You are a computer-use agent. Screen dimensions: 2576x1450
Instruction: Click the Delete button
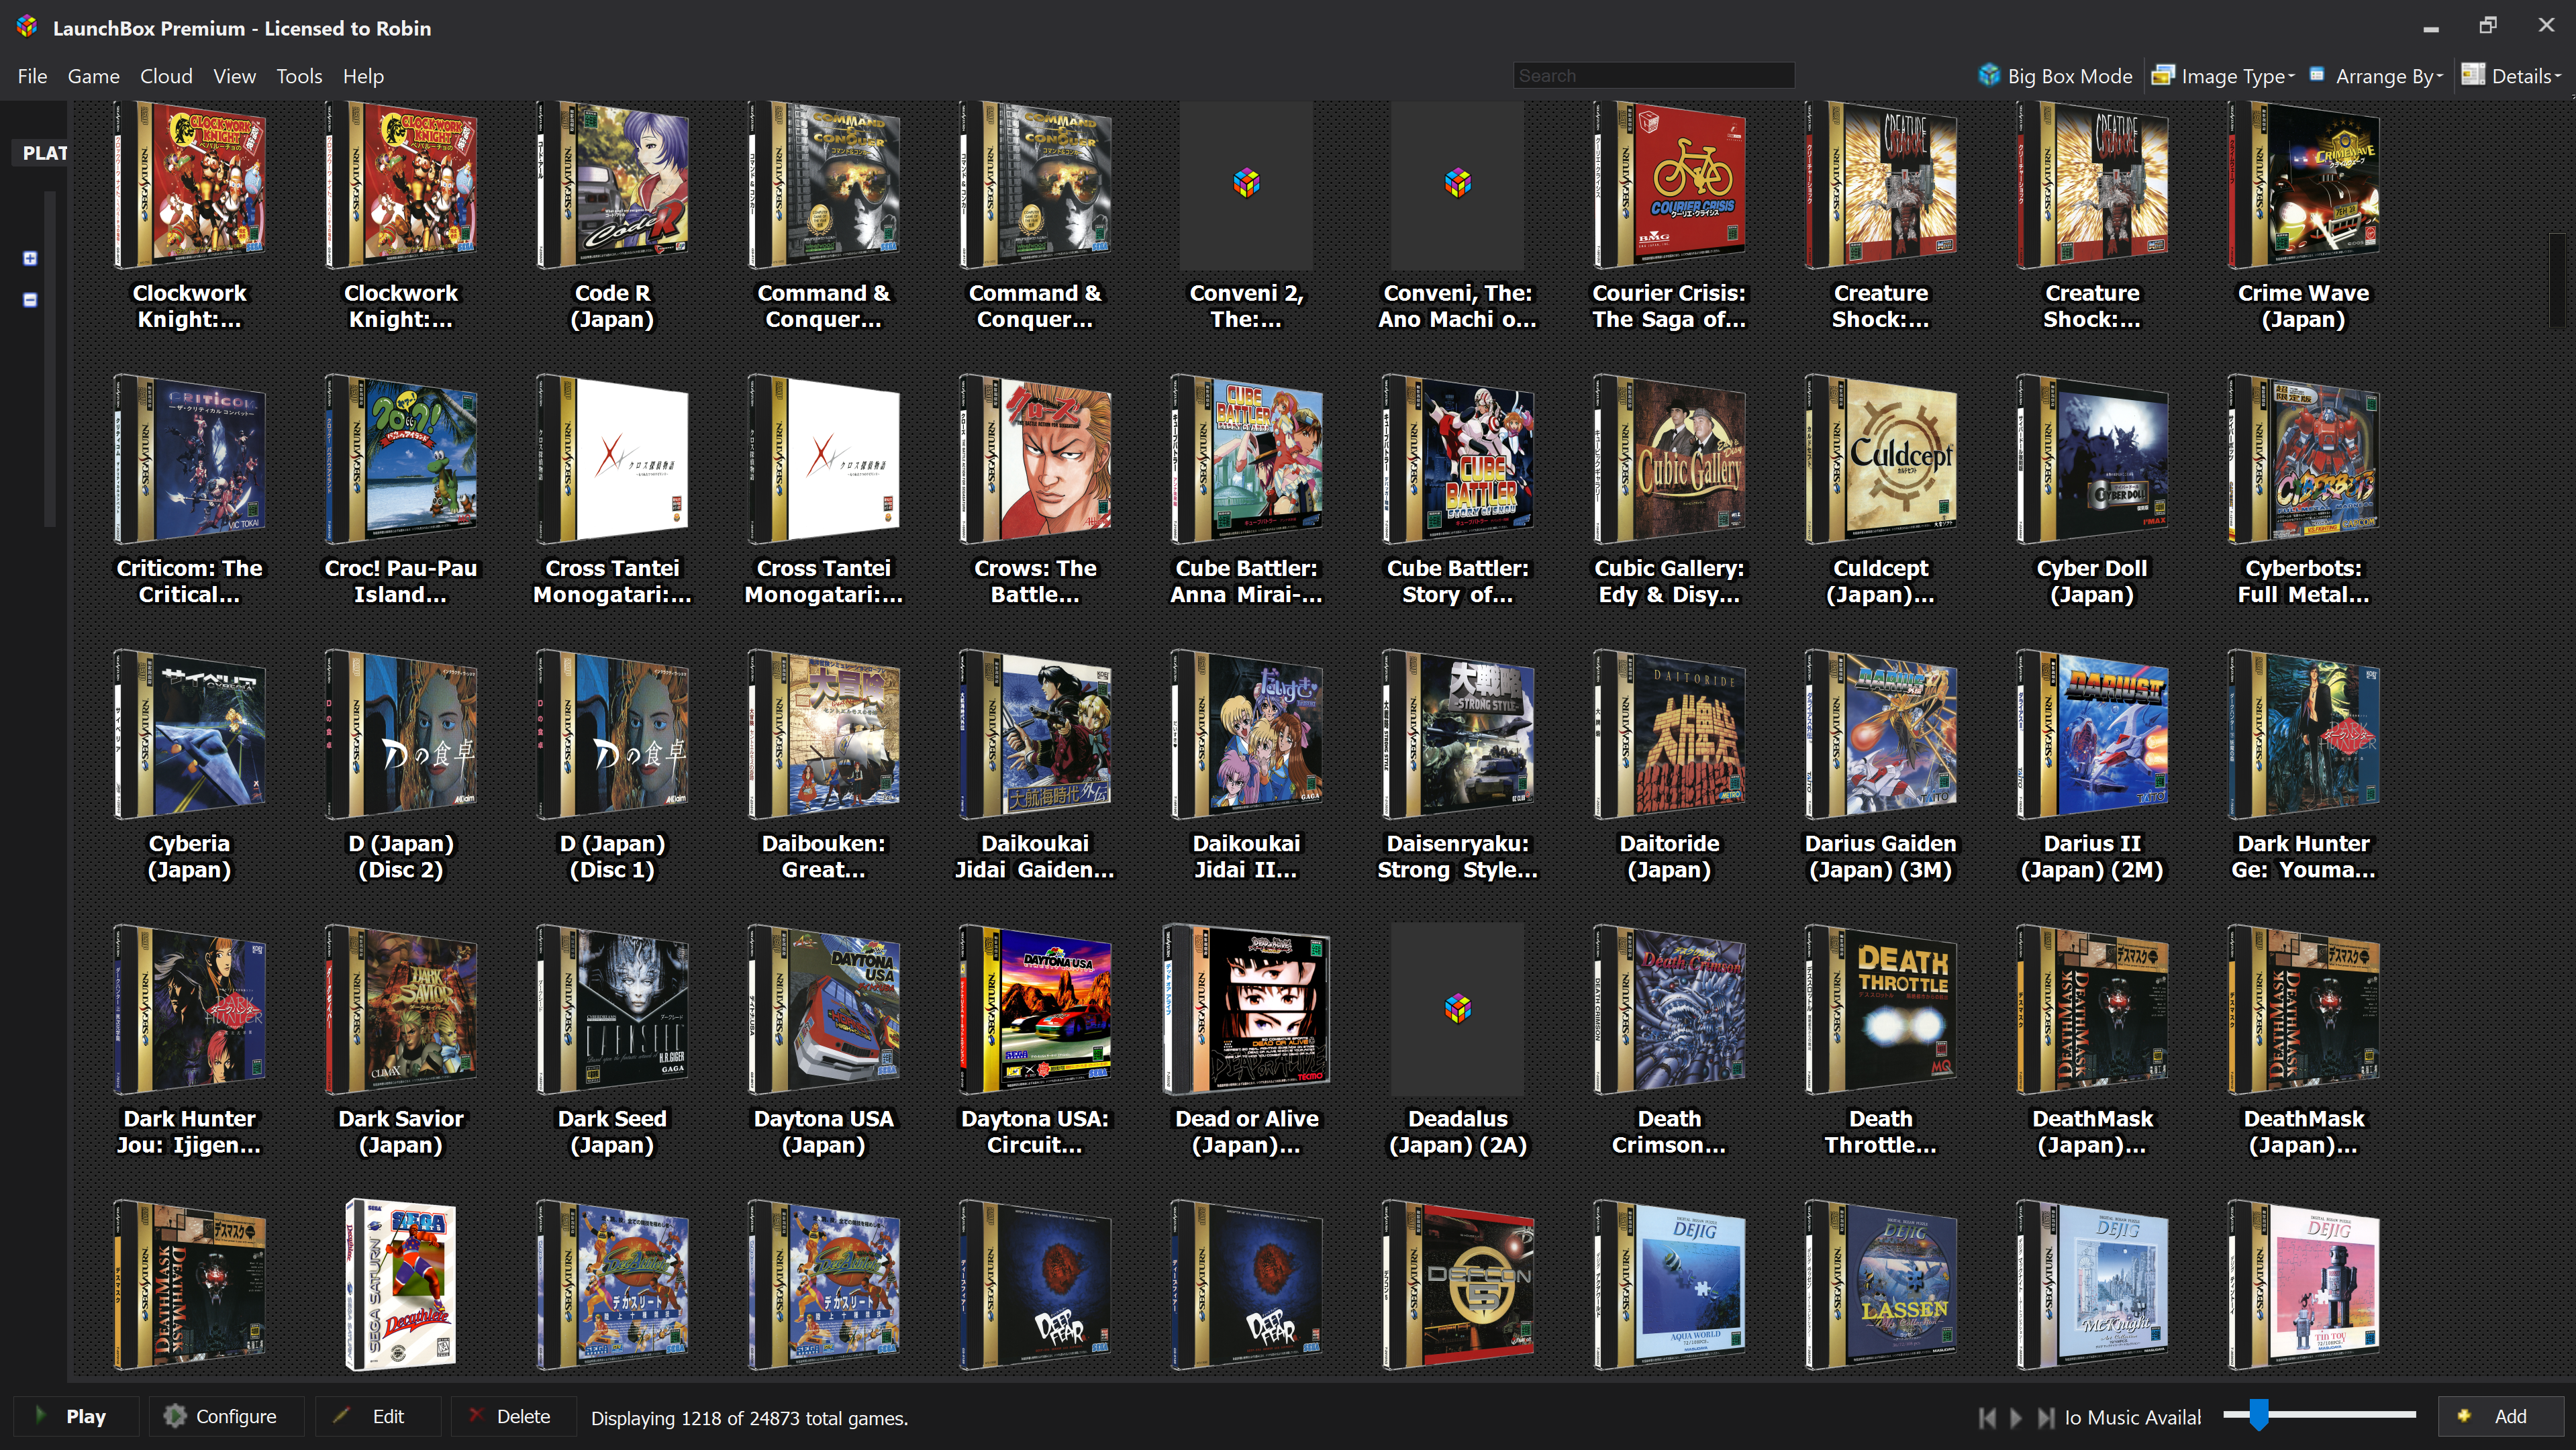(x=513, y=1416)
